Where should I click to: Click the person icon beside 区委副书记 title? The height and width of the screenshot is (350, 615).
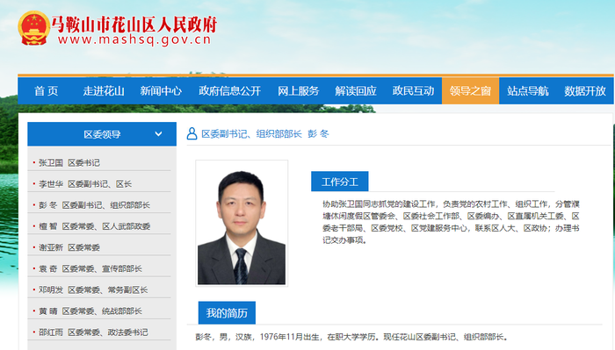192,133
